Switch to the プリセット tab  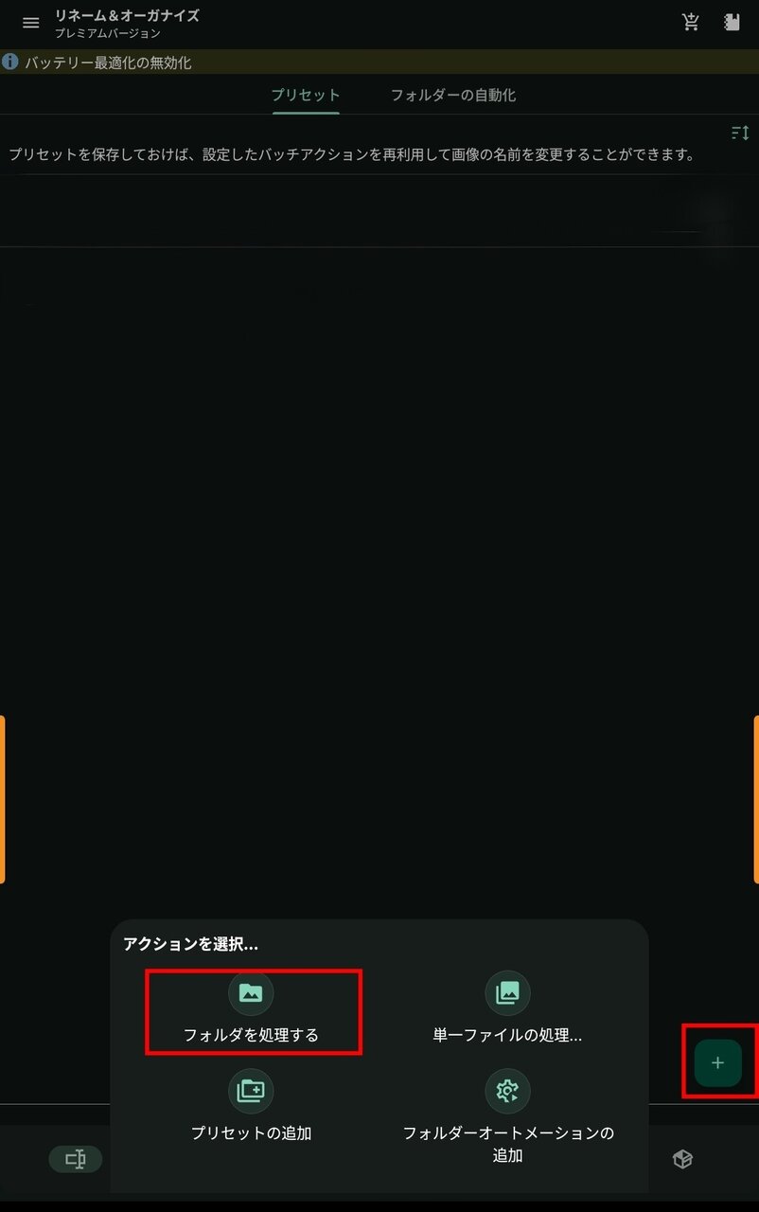pos(306,95)
